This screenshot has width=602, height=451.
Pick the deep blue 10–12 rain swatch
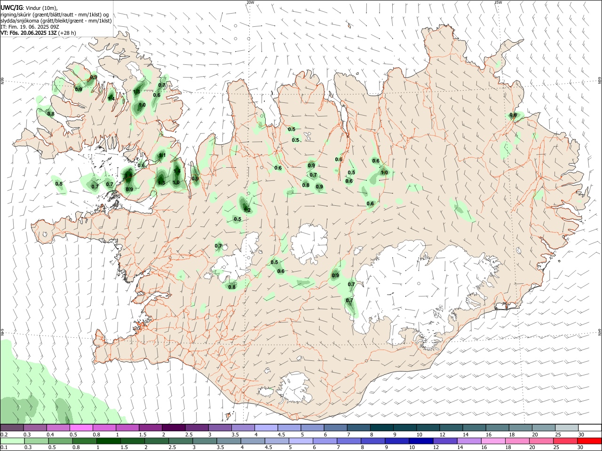[x=421, y=441]
